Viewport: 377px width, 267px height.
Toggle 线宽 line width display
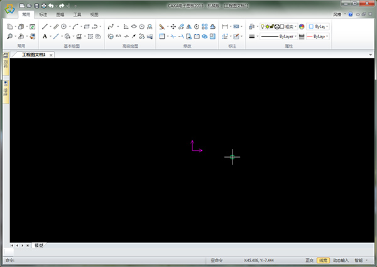(x=323, y=259)
